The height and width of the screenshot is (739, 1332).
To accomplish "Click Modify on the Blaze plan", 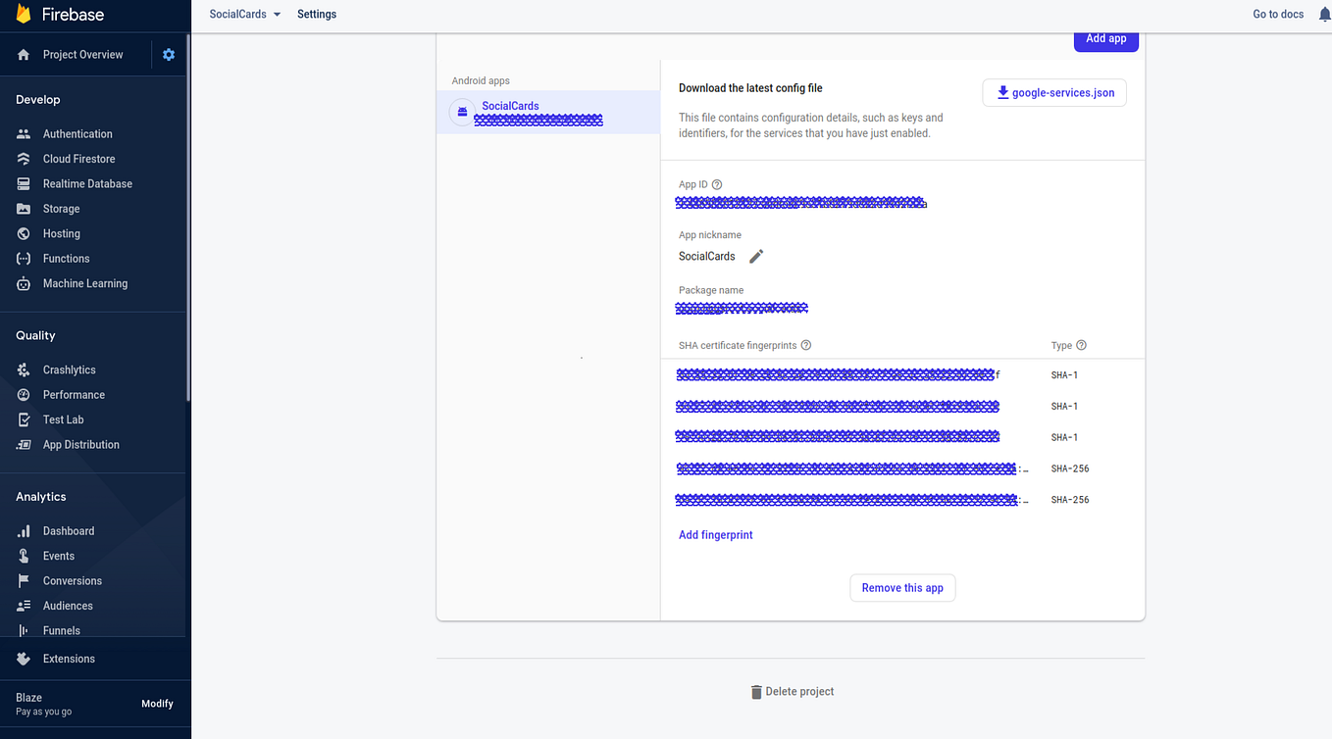I will (x=157, y=703).
